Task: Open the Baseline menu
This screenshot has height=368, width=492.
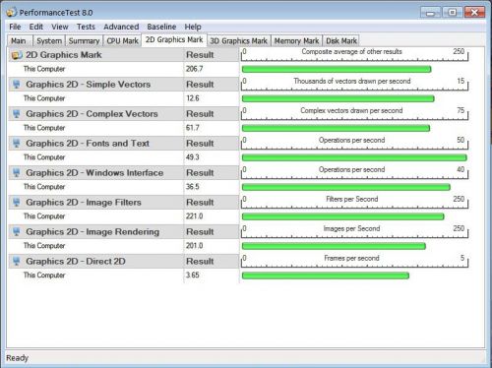Action: tap(161, 27)
